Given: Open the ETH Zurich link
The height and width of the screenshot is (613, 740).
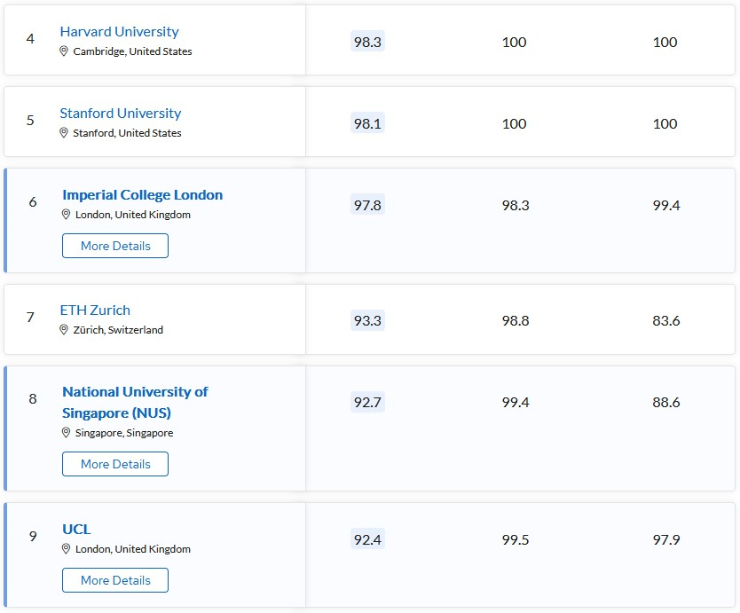Looking at the screenshot, I should (x=95, y=310).
